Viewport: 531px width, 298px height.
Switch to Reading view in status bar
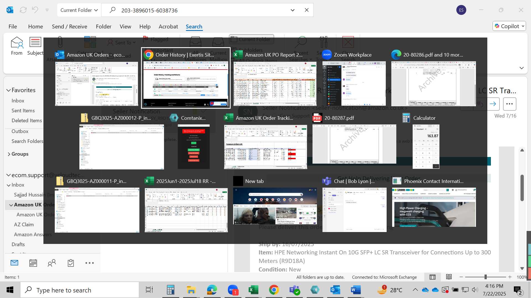[449, 277]
